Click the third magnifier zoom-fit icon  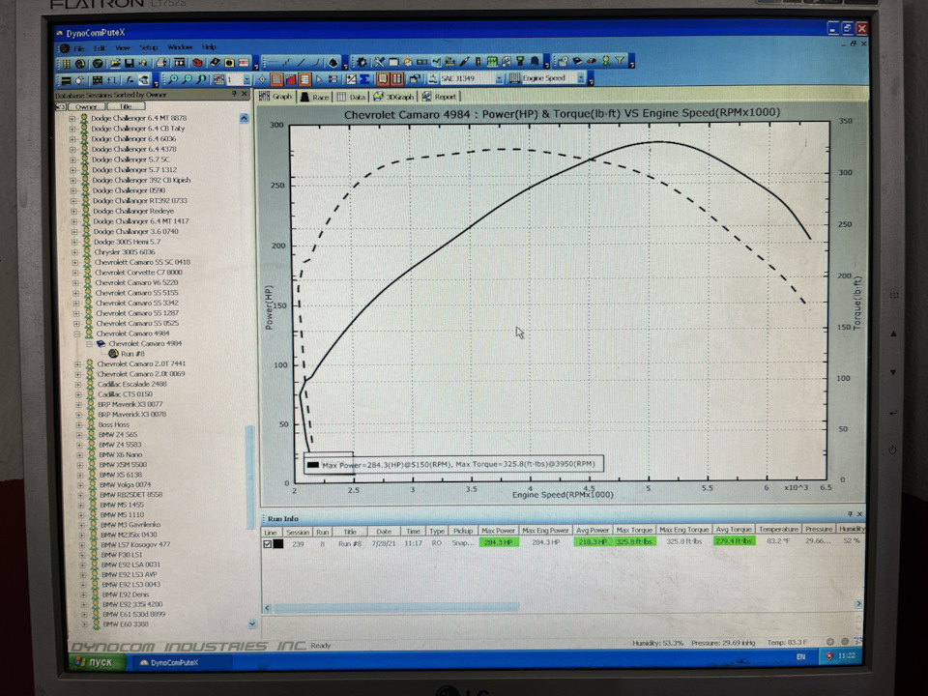click(201, 78)
